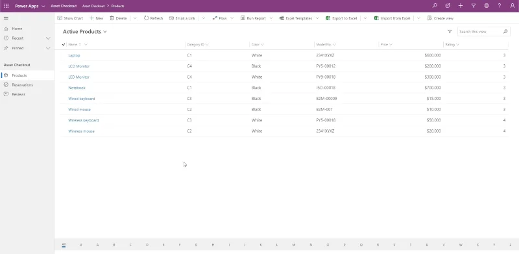The width and height of the screenshot is (519, 254).
Task: Open Price column header menu
Action: (x=386, y=44)
